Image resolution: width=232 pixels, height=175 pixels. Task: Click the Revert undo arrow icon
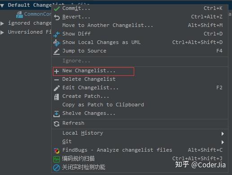point(57,17)
